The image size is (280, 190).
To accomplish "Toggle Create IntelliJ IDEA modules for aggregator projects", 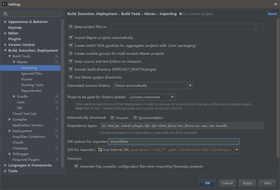I will coord(71,45).
